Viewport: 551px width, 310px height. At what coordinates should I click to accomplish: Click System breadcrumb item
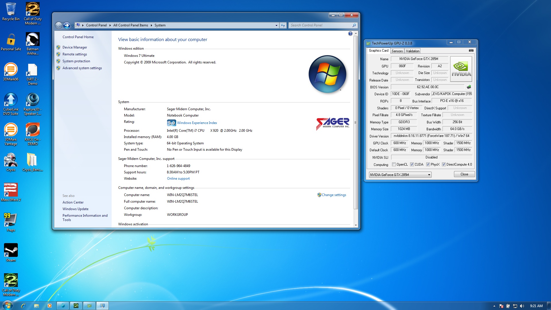point(160,25)
